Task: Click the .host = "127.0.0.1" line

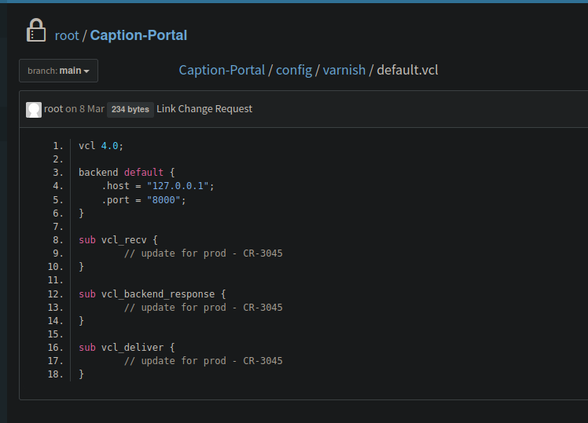Action: click(x=158, y=186)
